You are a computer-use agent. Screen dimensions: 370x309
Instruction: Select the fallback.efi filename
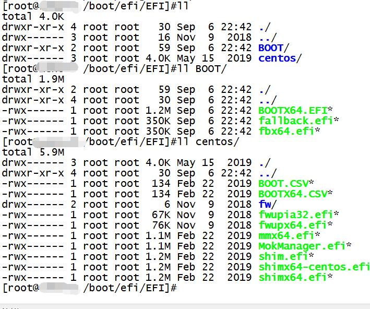[x=296, y=121]
